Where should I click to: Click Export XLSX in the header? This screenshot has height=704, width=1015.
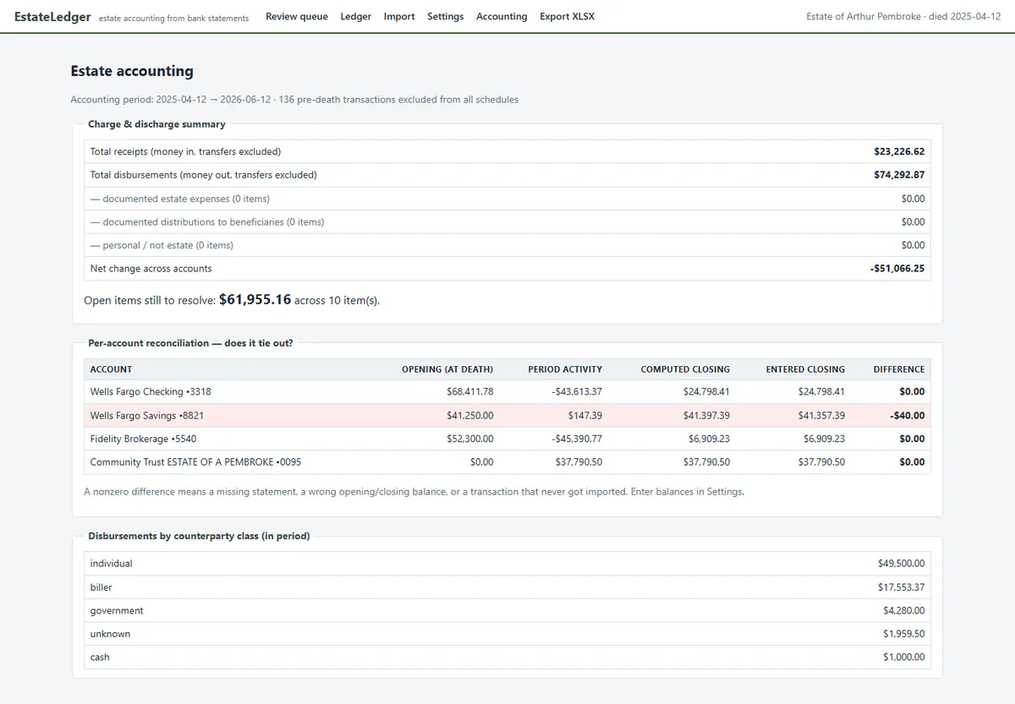tap(567, 16)
